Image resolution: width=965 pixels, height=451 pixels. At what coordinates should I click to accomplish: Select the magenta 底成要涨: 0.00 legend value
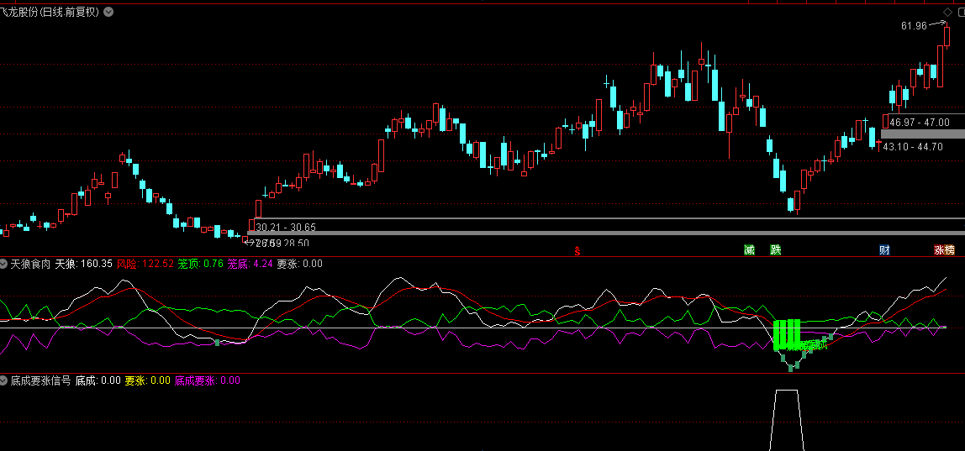(x=208, y=380)
